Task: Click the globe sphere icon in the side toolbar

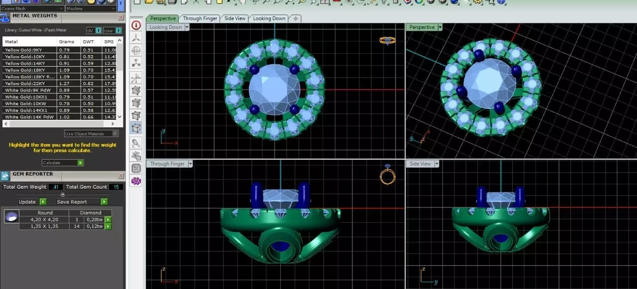Action: click(x=136, y=50)
